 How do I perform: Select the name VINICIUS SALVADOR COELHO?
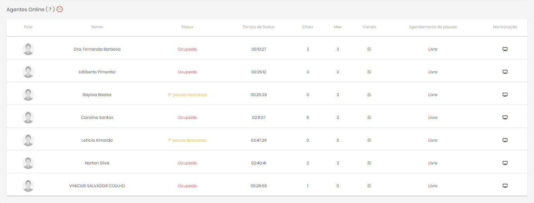click(97, 186)
